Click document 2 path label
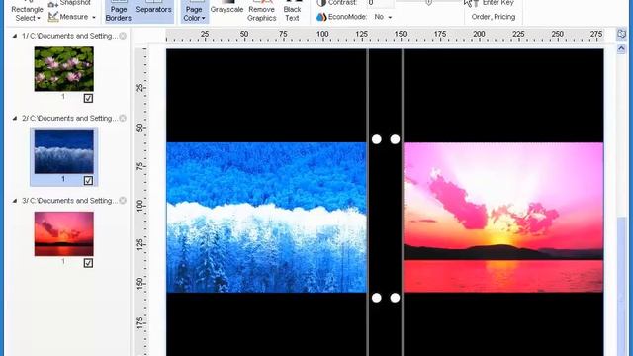Image resolution: width=633 pixels, height=356 pixels. tap(69, 119)
